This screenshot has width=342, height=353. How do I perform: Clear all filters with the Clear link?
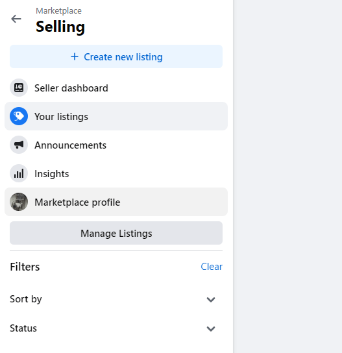pyautogui.click(x=212, y=267)
